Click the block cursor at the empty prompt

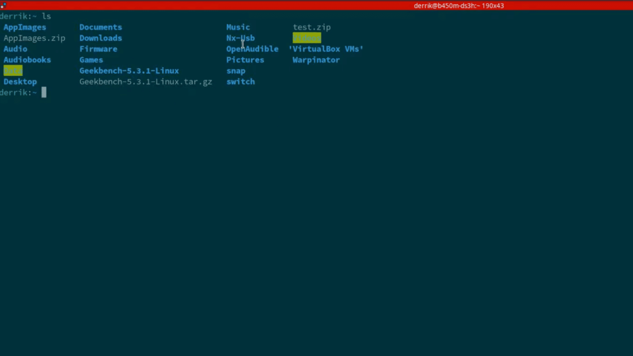point(44,92)
